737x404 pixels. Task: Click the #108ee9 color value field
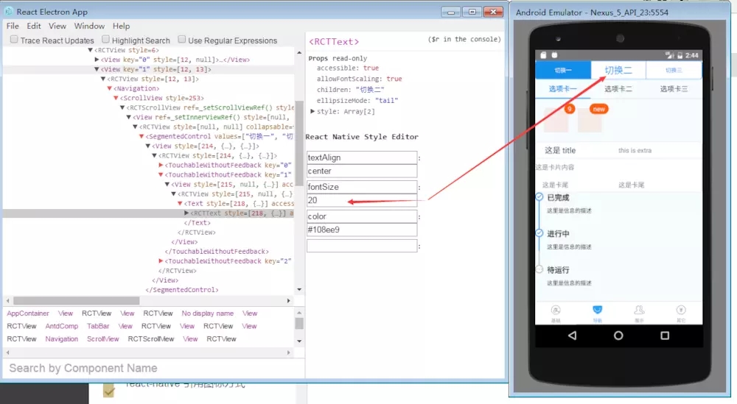(362, 230)
